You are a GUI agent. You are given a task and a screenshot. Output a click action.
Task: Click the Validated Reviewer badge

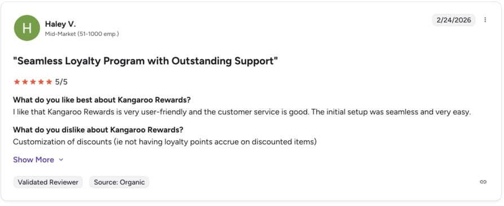48,182
